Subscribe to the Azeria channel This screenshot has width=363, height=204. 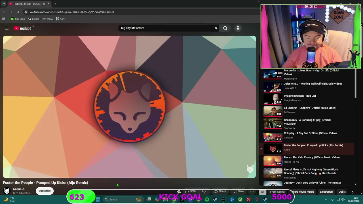coord(45,191)
